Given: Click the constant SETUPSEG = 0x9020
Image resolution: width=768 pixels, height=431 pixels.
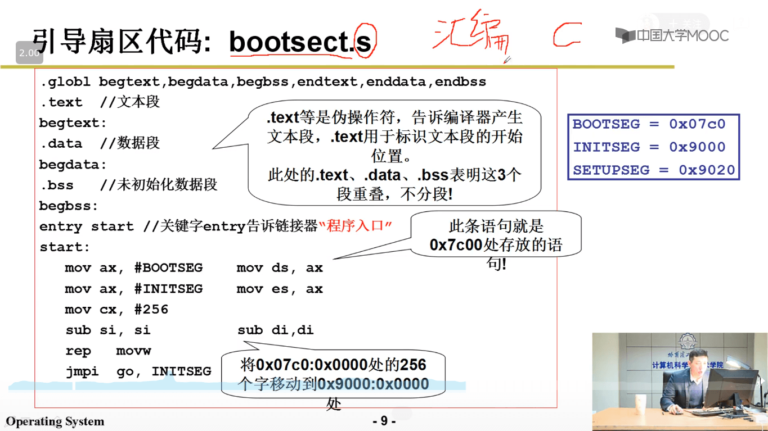Looking at the screenshot, I should tap(654, 170).
